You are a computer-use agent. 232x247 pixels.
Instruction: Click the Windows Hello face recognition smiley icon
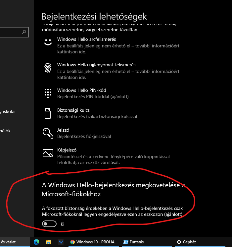point(48,42)
